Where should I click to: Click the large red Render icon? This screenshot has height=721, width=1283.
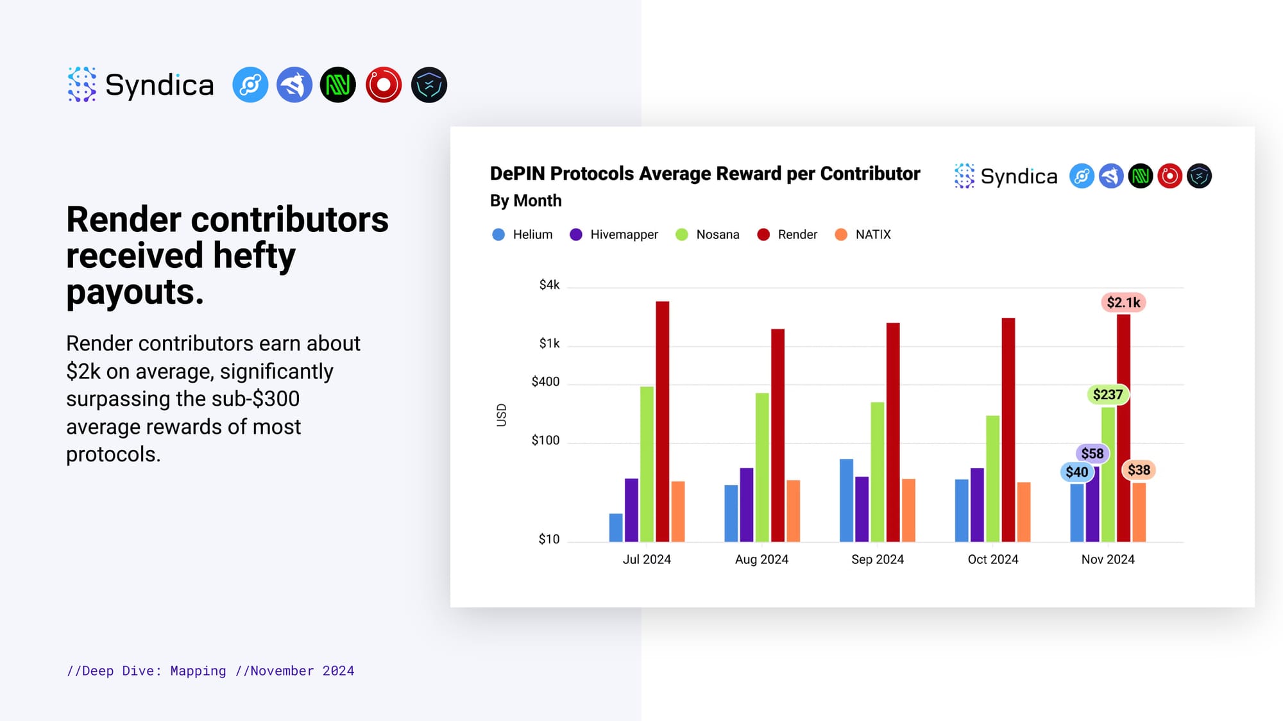pyautogui.click(x=384, y=85)
